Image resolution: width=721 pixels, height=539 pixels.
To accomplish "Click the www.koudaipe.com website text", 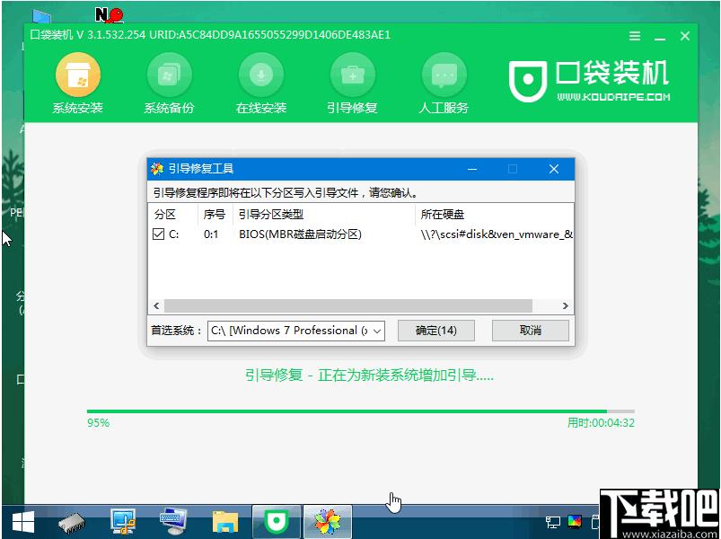I will [614, 97].
